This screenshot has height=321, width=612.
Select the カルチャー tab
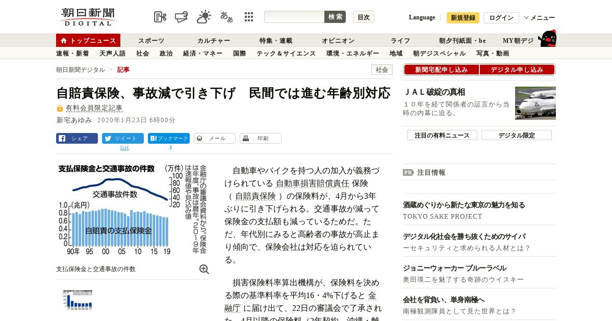(214, 40)
